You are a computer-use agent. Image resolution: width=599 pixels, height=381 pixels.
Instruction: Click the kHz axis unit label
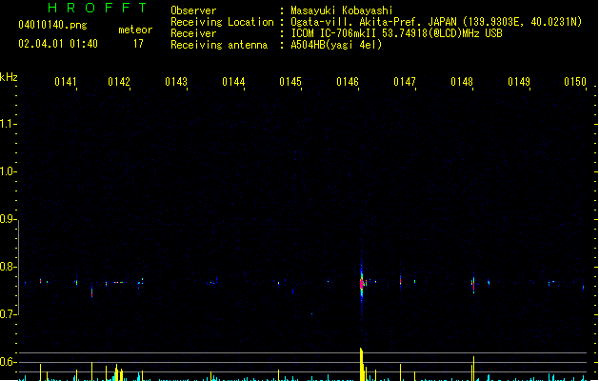9,77
